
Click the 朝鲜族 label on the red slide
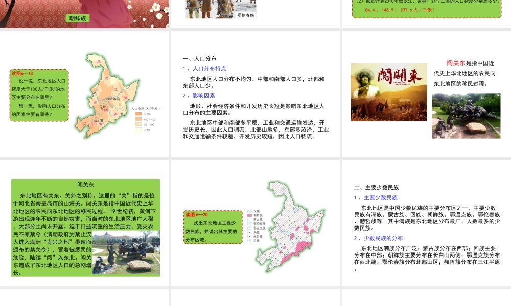[x=78, y=18]
